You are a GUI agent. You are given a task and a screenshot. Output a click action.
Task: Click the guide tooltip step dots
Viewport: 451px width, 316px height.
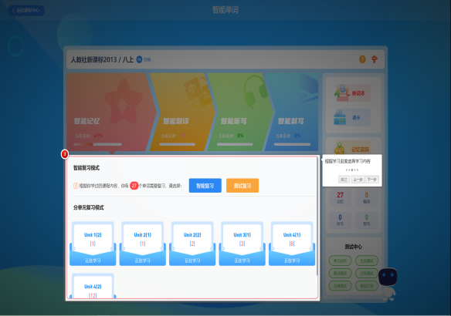[352, 170]
